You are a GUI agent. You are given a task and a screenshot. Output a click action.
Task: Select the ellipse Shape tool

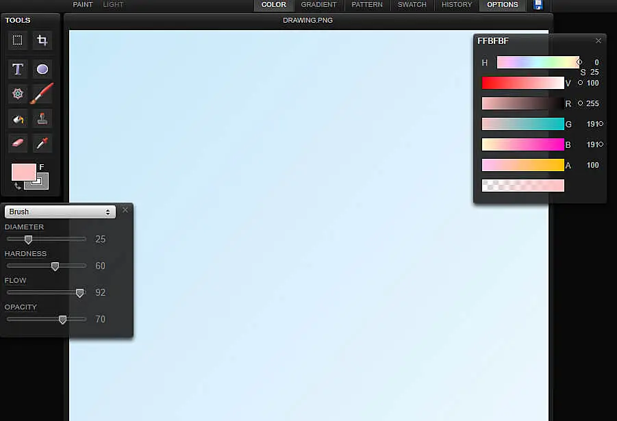42,69
